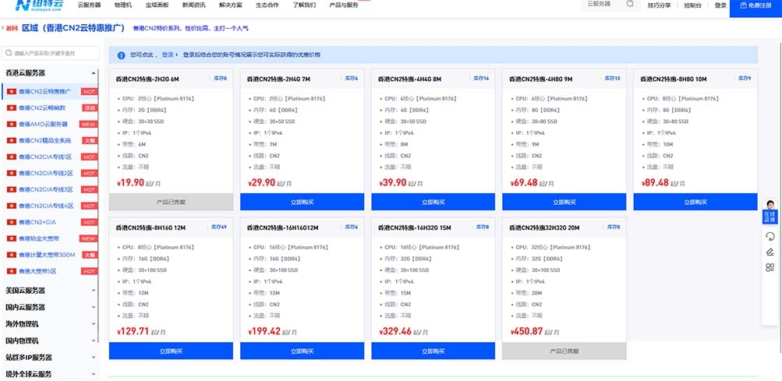The image size is (782, 381).
Task: Open the 宝塔面板 top menu
Action: (157, 5)
